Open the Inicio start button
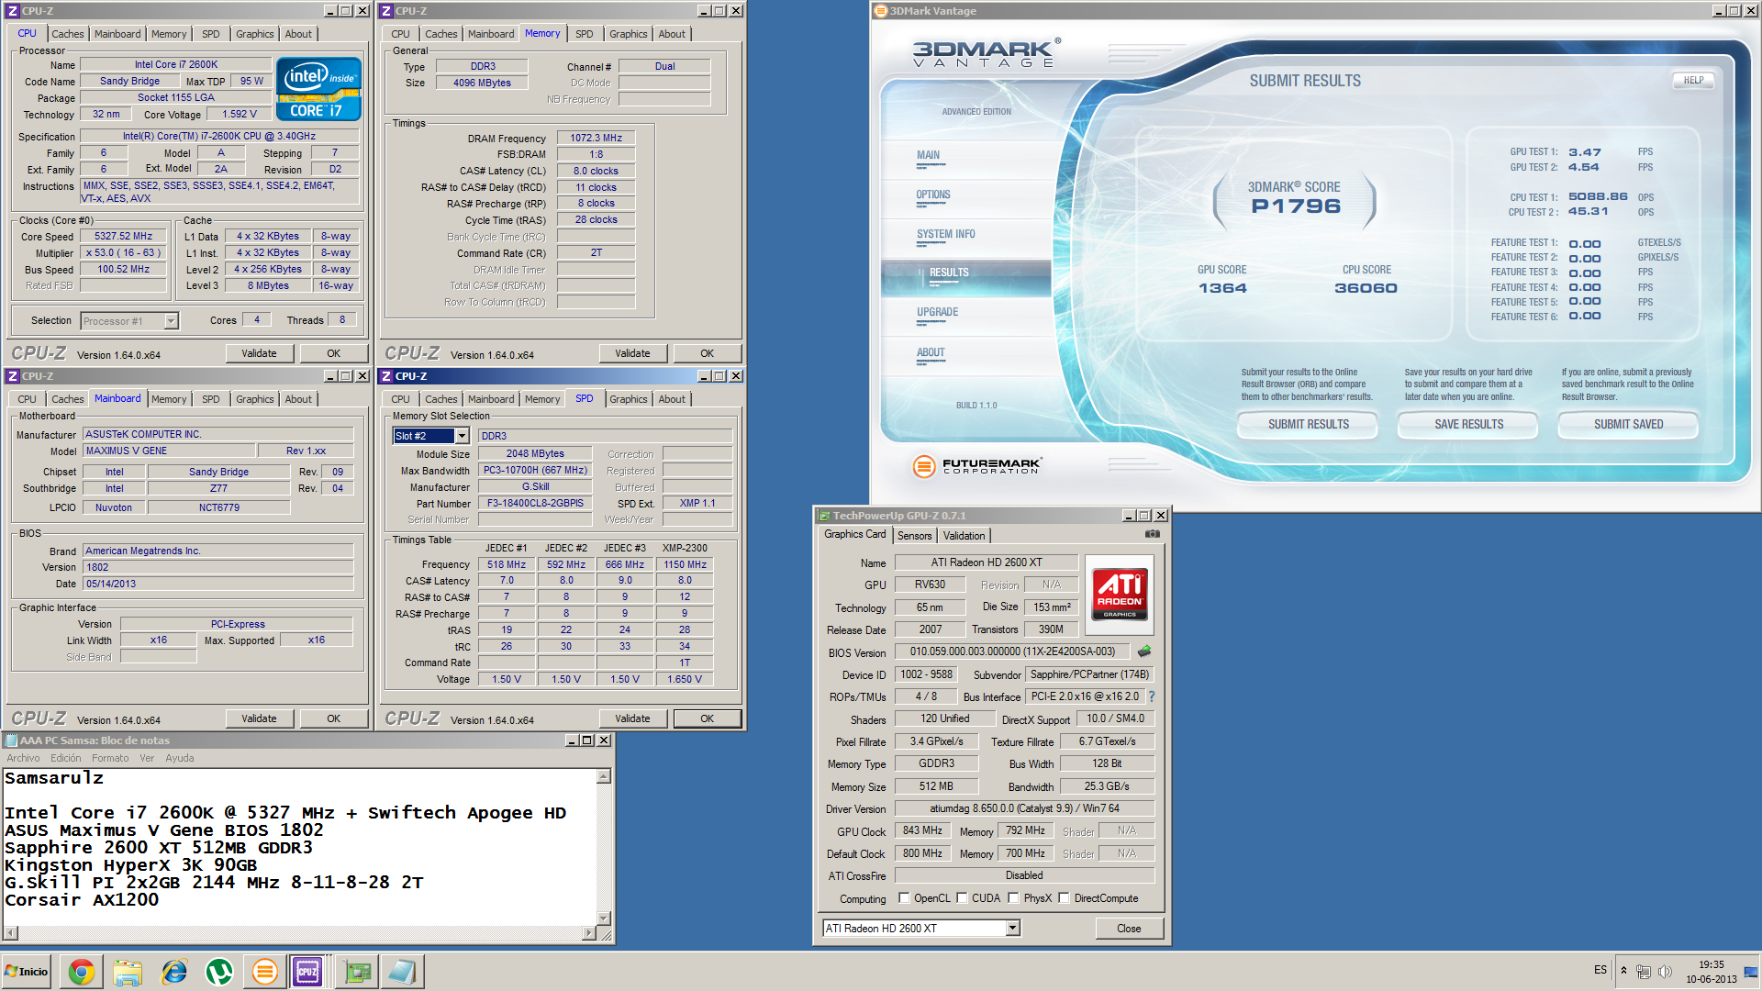The width and height of the screenshot is (1762, 991). click(x=27, y=972)
